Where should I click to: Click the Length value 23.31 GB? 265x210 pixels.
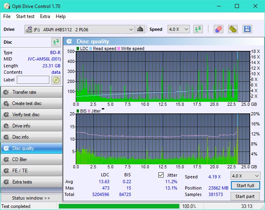[51, 66]
